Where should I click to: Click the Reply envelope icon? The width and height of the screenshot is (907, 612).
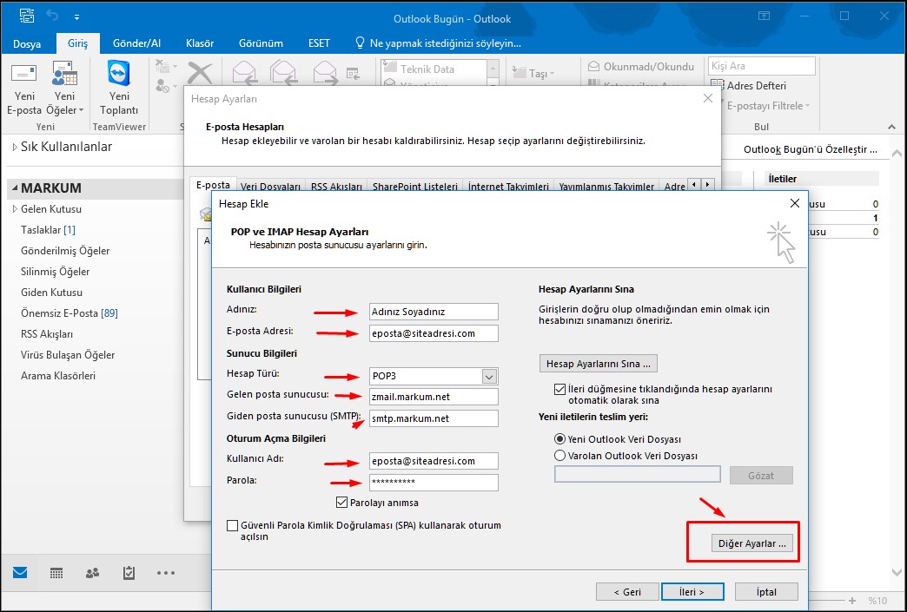pos(245,74)
